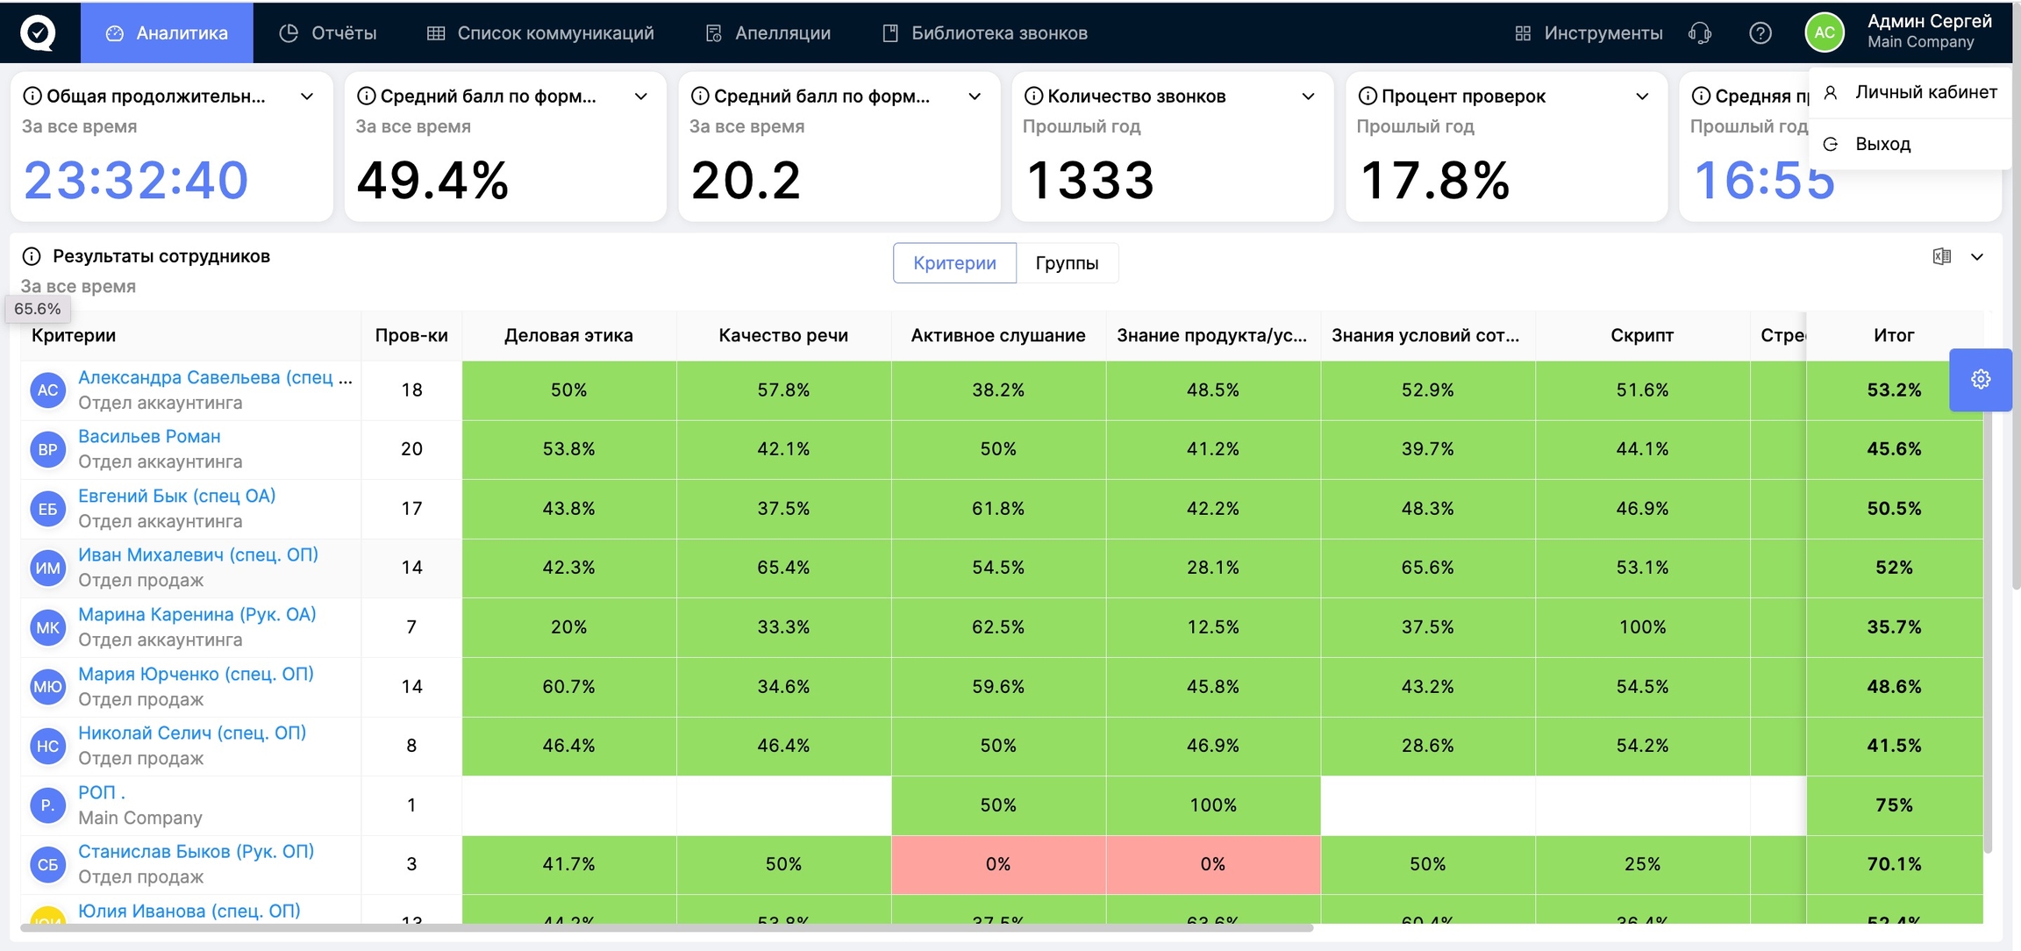Click the horizontal table scrollbar
This screenshot has height=951, width=2021.
[667, 927]
